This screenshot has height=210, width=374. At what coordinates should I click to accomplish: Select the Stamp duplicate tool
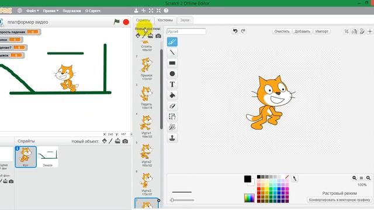click(172, 138)
